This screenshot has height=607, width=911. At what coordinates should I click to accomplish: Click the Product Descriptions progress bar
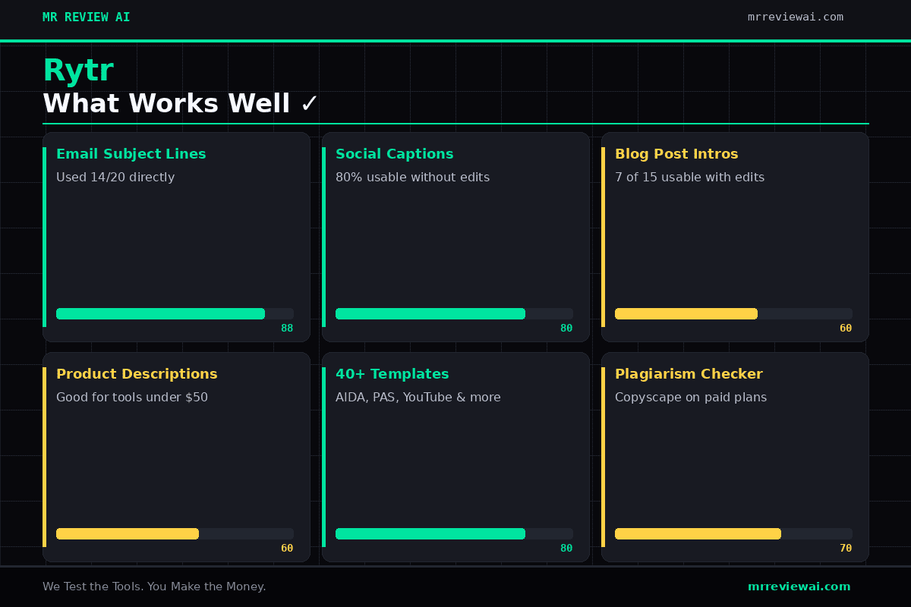(175, 533)
